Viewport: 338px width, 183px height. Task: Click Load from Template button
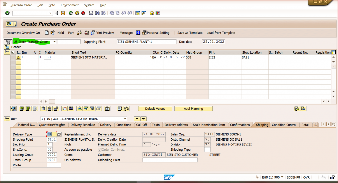[221, 33]
